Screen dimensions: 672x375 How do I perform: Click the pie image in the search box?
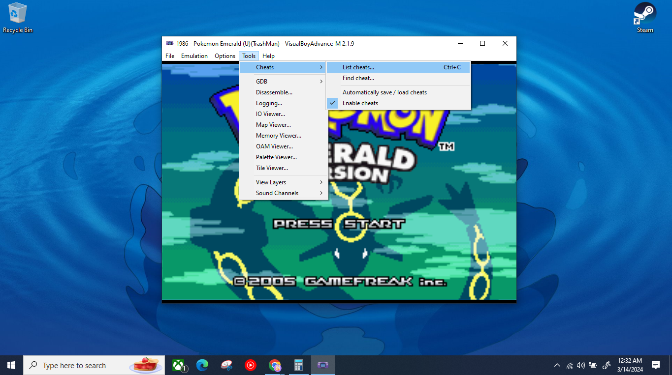(x=146, y=365)
